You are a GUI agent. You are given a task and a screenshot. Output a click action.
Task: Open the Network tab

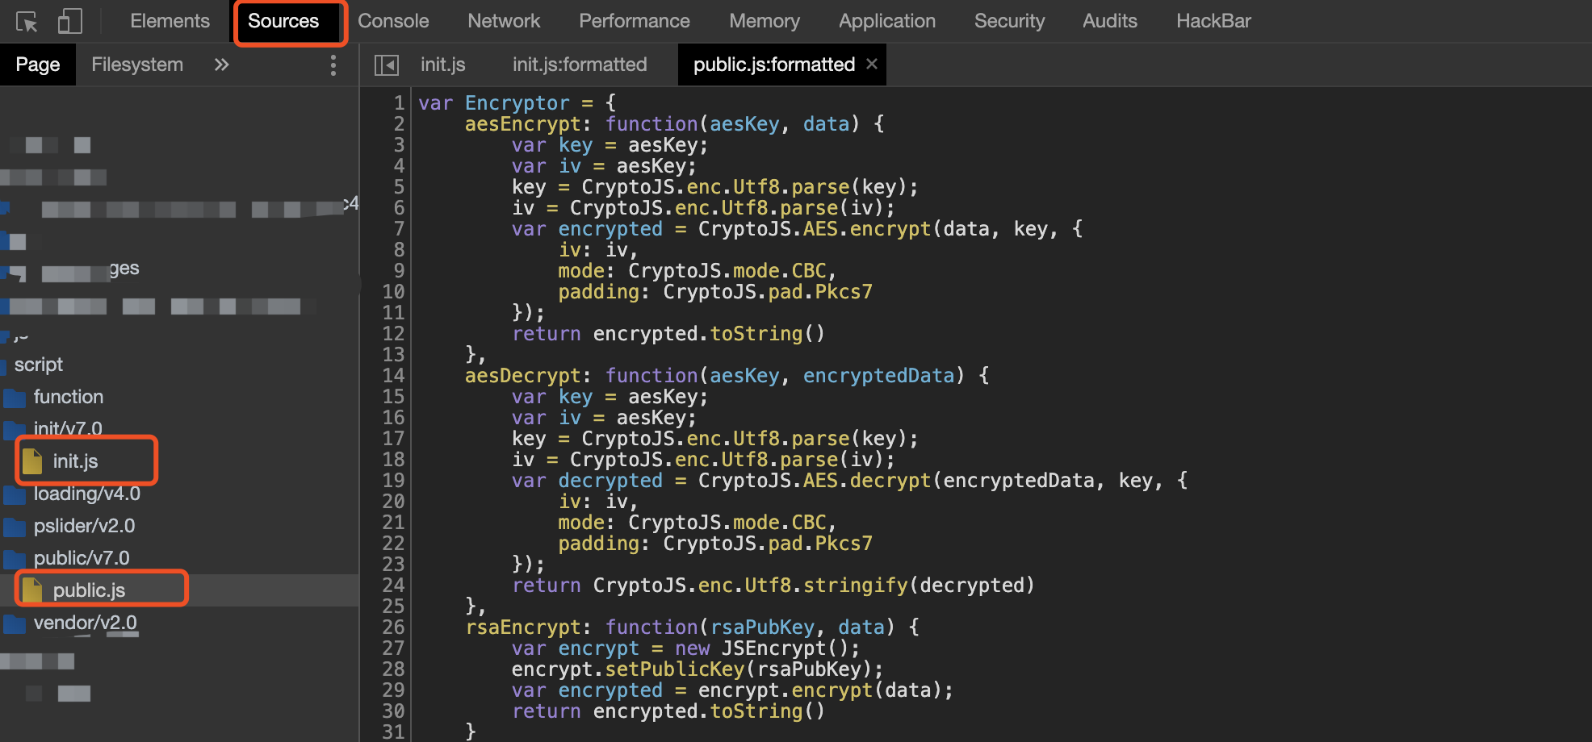(x=504, y=21)
